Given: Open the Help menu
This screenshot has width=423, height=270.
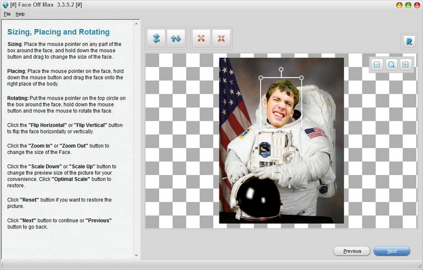Looking at the screenshot, I should (x=20, y=14).
